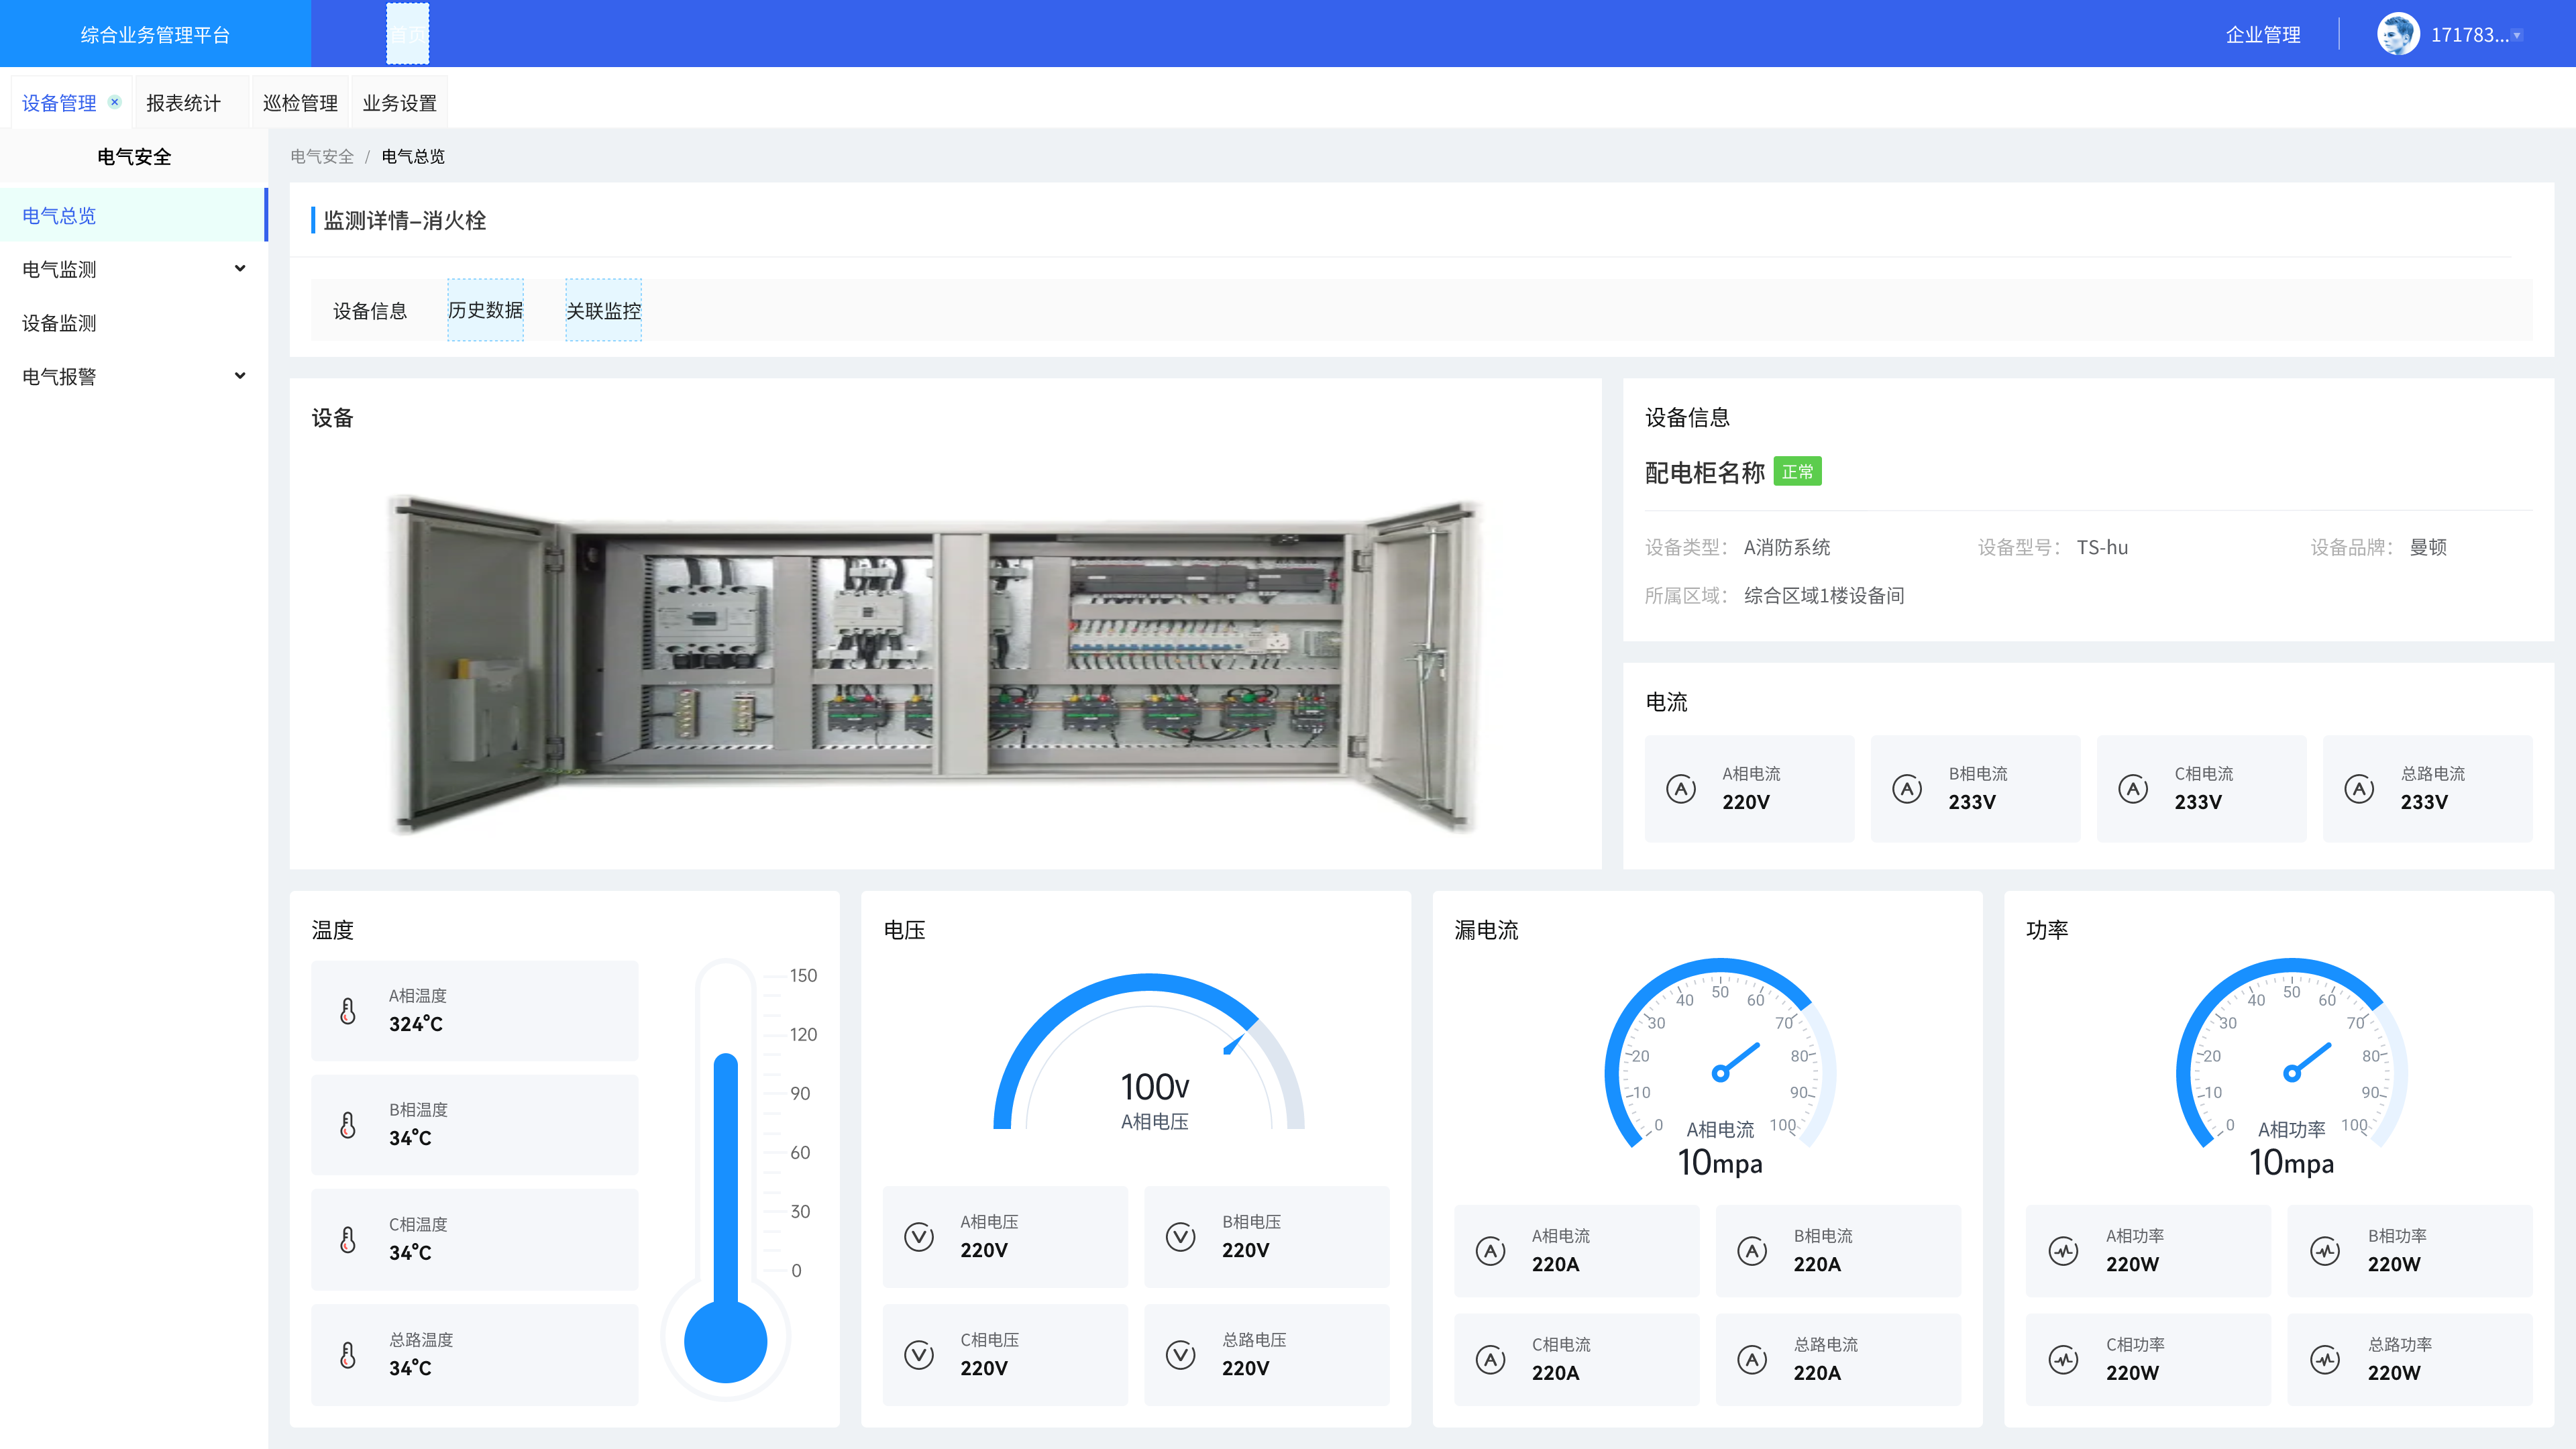This screenshot has width=2576, height=1449.
Task: Expand the 电气监测 sidebar menu
Action: click(240, 269)
